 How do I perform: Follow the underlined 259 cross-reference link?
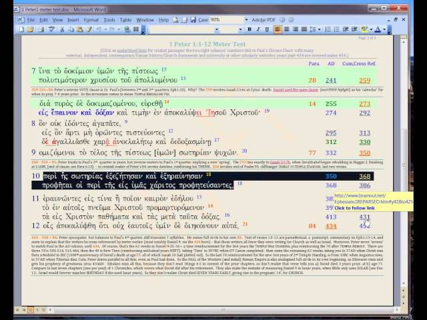pos(364,80)
